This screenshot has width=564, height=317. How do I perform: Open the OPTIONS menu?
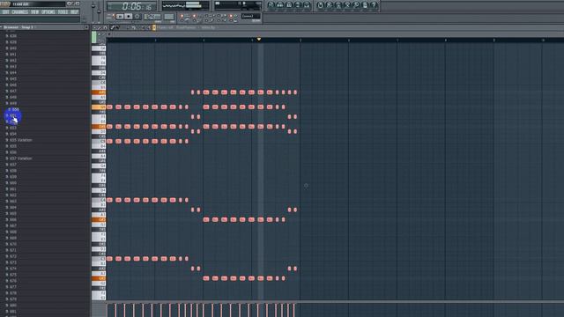48,11
